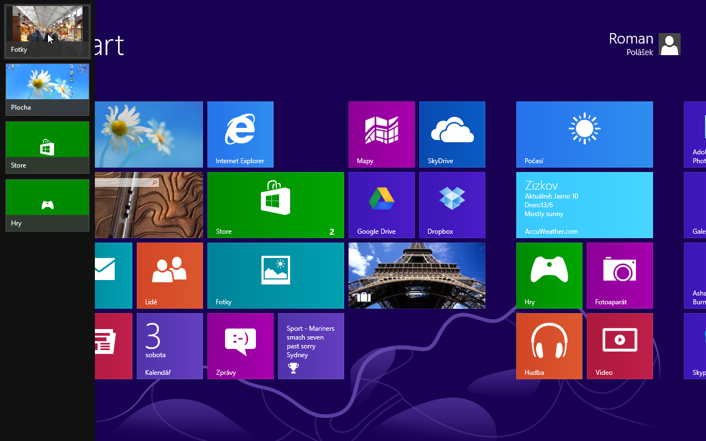Open the Sport Mariners news tile
The image size is (706, 441).
(x=311, y=346)
